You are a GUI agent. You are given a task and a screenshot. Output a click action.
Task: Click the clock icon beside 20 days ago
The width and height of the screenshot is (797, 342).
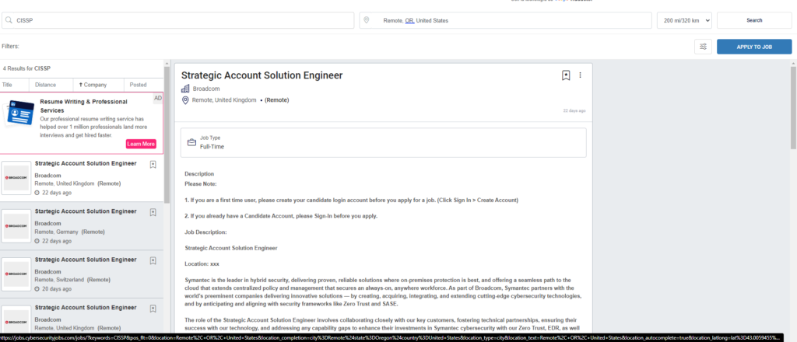(37, 289)
